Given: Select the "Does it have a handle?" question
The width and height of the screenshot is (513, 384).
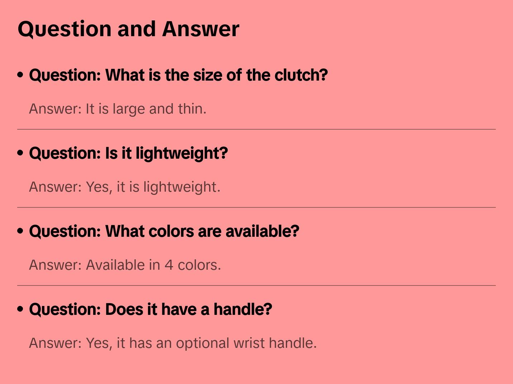Looking at the screenshot, I should click(150, 309).
